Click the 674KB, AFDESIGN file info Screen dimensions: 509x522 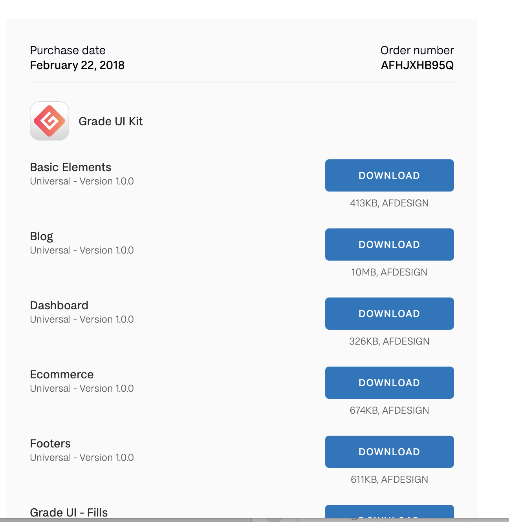[x=389, y=411]
